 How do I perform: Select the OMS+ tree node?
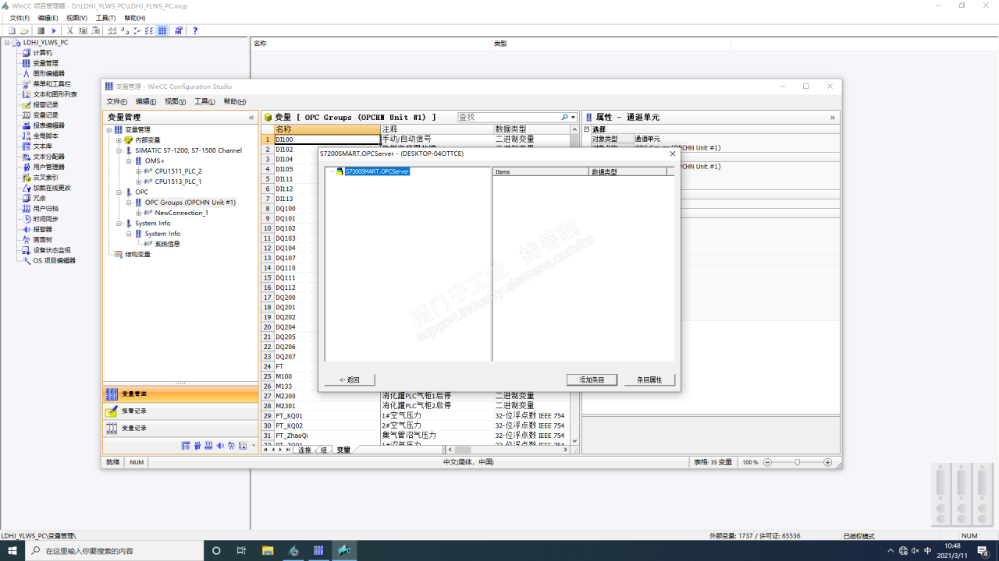tap(155, 161)
